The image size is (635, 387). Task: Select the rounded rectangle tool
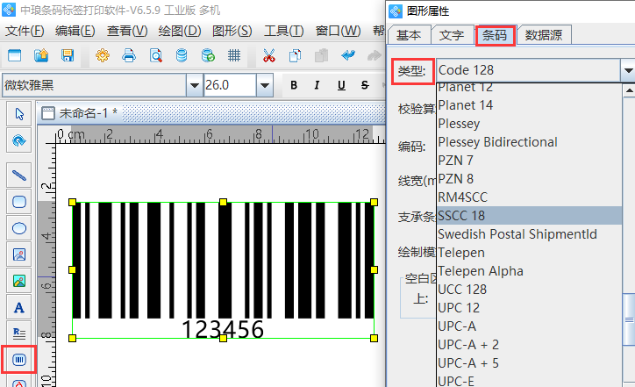click(x=19, y=202)
